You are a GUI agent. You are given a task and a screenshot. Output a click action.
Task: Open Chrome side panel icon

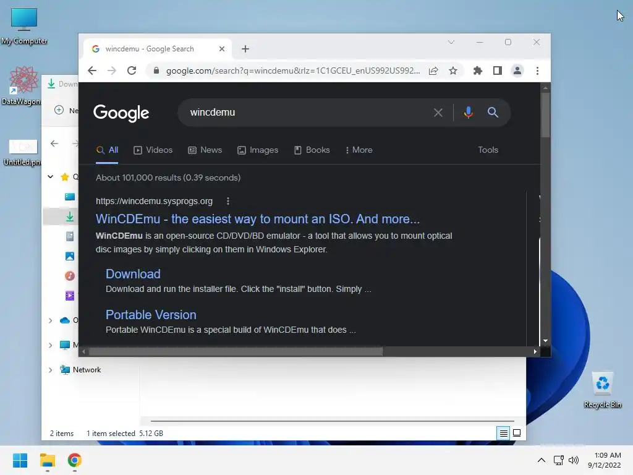tap(498, 71)
